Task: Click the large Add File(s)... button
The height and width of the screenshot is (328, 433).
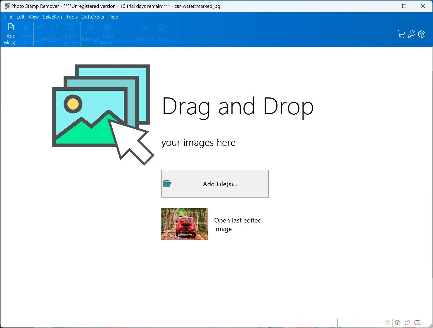Action: coord(215,184)
